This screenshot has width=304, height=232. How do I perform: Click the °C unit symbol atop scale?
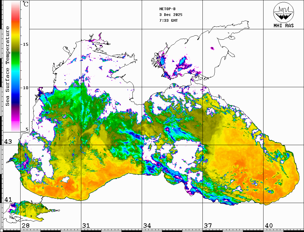(26, 4)
